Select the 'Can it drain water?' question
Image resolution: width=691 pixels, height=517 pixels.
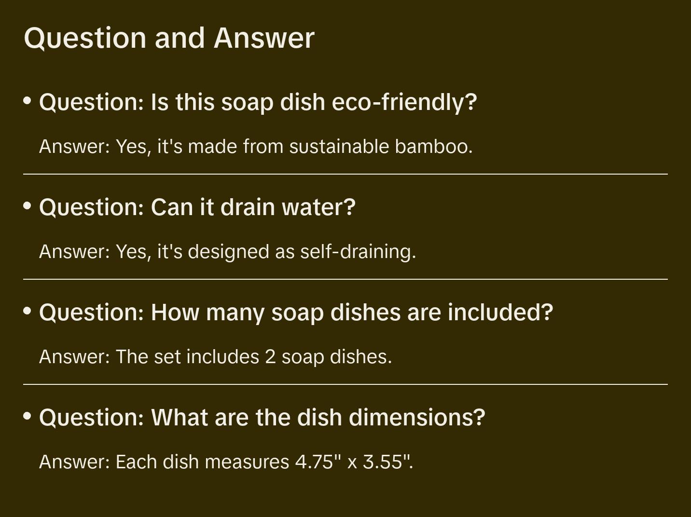[197, 207]
